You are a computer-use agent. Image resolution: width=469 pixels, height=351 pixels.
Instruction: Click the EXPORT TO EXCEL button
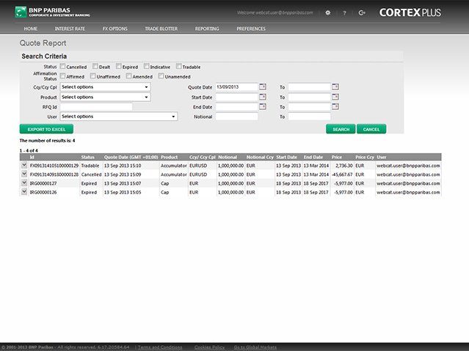tap(46, 129)
